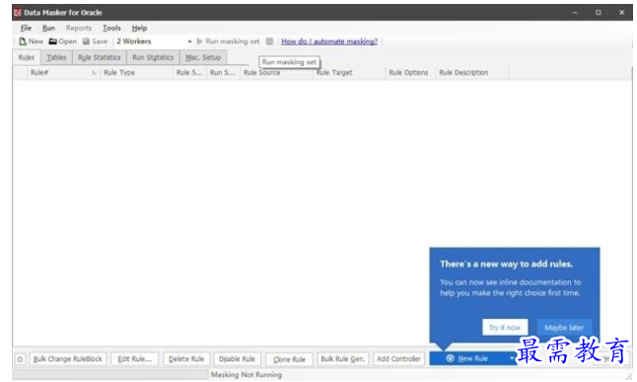The height and width of the screenshot is (382, 637).
Task: Switch to the Misc. Setup tab
Action: (203, 57)
